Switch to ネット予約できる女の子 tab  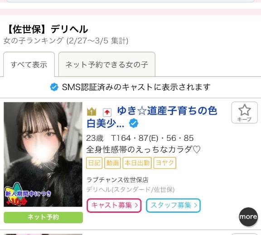click(x=107, y=64)
